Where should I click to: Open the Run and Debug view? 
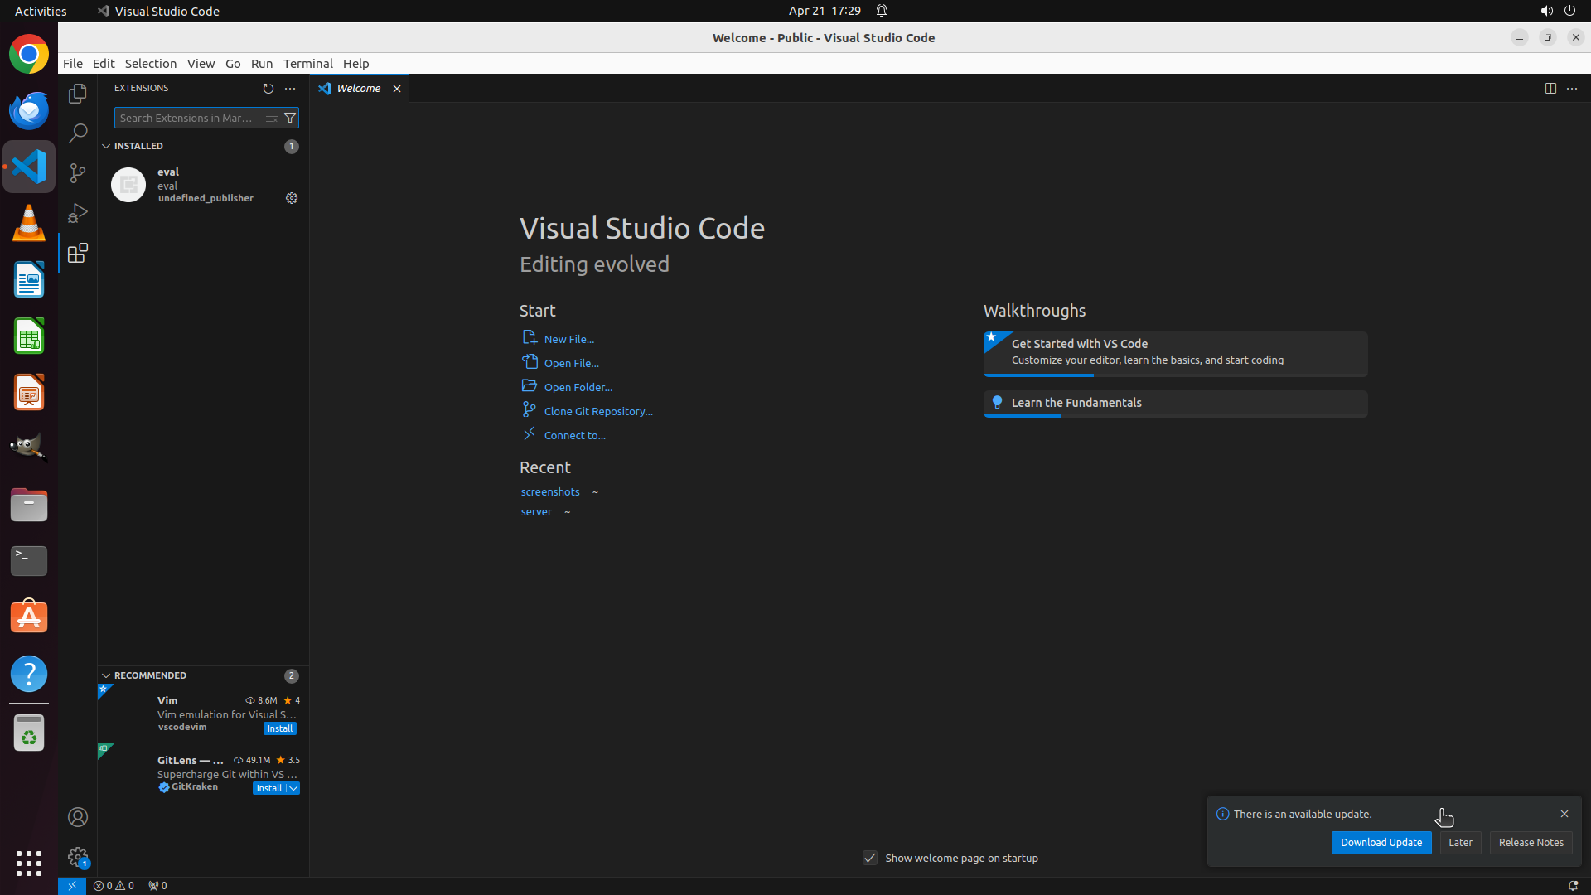[x=78, y=213]
